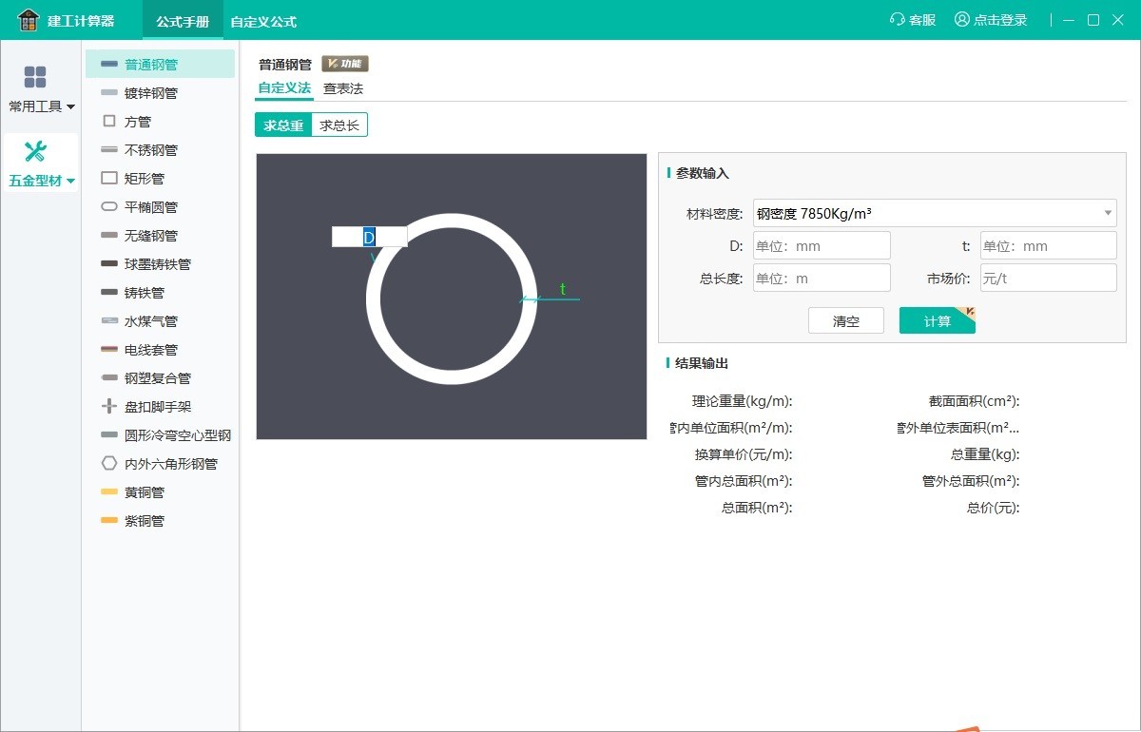Select the 平椭圆管 oval tube icon
Viewport: 1141px width, 732px height.
pos(108,207)
